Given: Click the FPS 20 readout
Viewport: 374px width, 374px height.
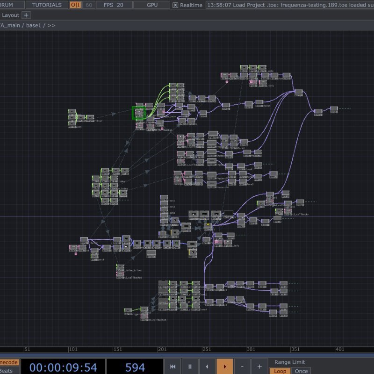Looking at the screenshot, I should [114, 5].
